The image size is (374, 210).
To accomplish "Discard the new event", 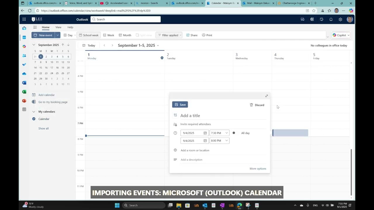I will 257,105.
